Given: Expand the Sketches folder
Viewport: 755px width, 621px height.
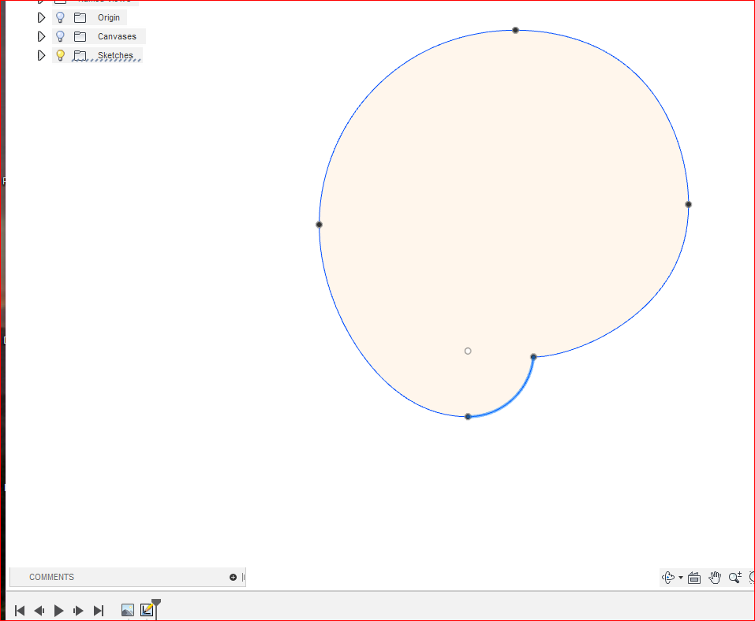Looking at the screenshot, I should (41, 55).
